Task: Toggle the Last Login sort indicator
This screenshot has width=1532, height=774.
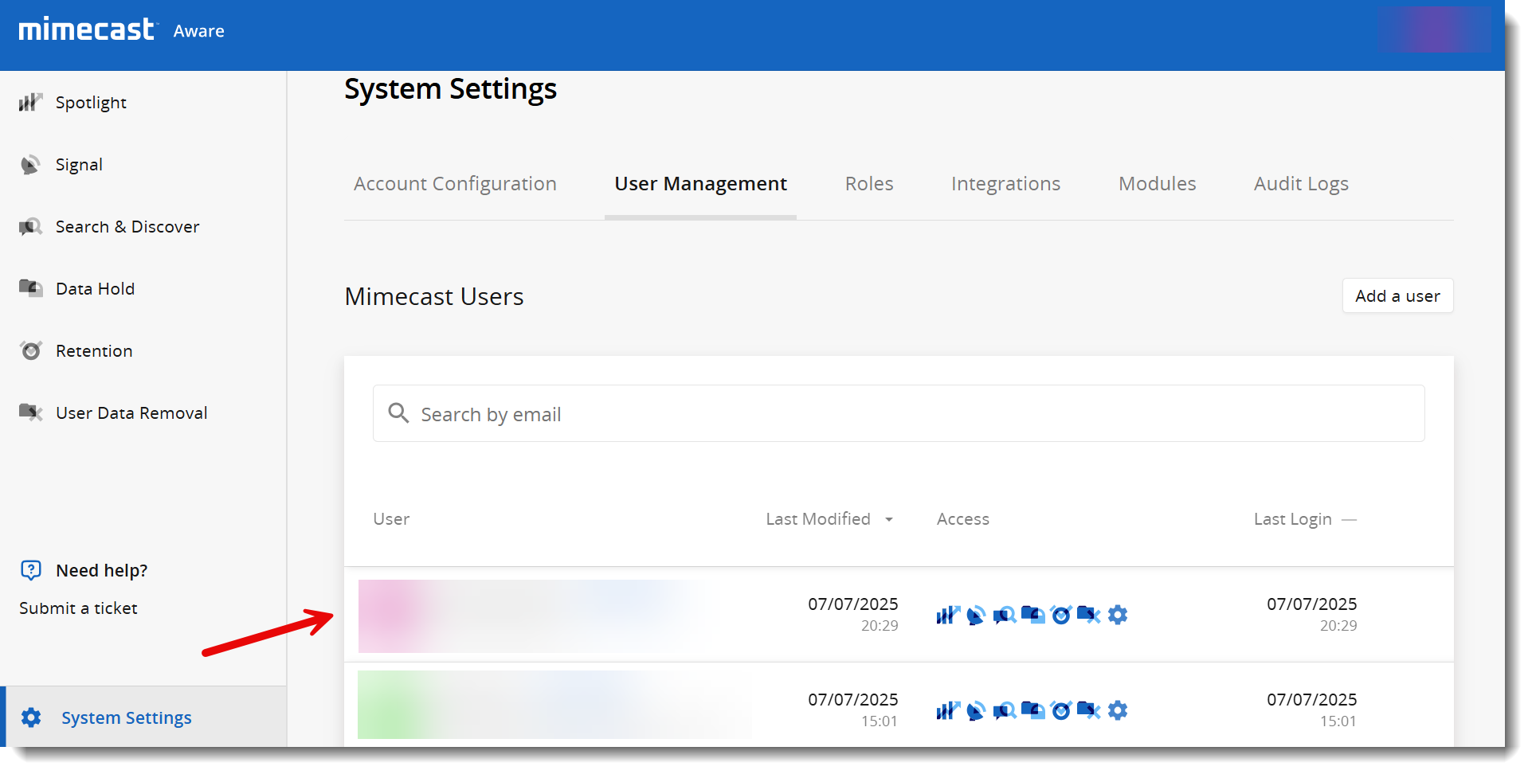Action: pyautogui.click(x=1349, y=519)
